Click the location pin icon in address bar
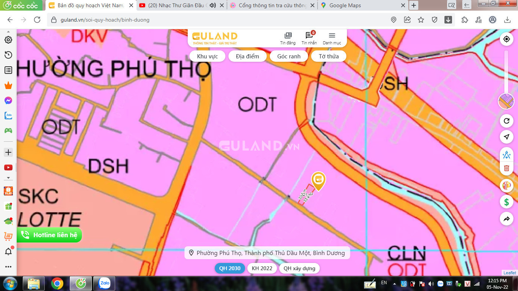The width and height of the screenshot is (518, 291). [394, 20]
